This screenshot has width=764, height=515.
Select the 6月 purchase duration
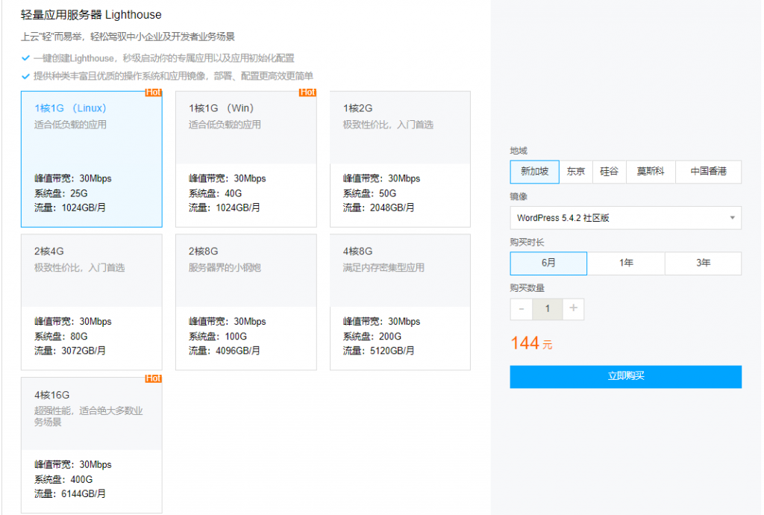click(548, 263)
